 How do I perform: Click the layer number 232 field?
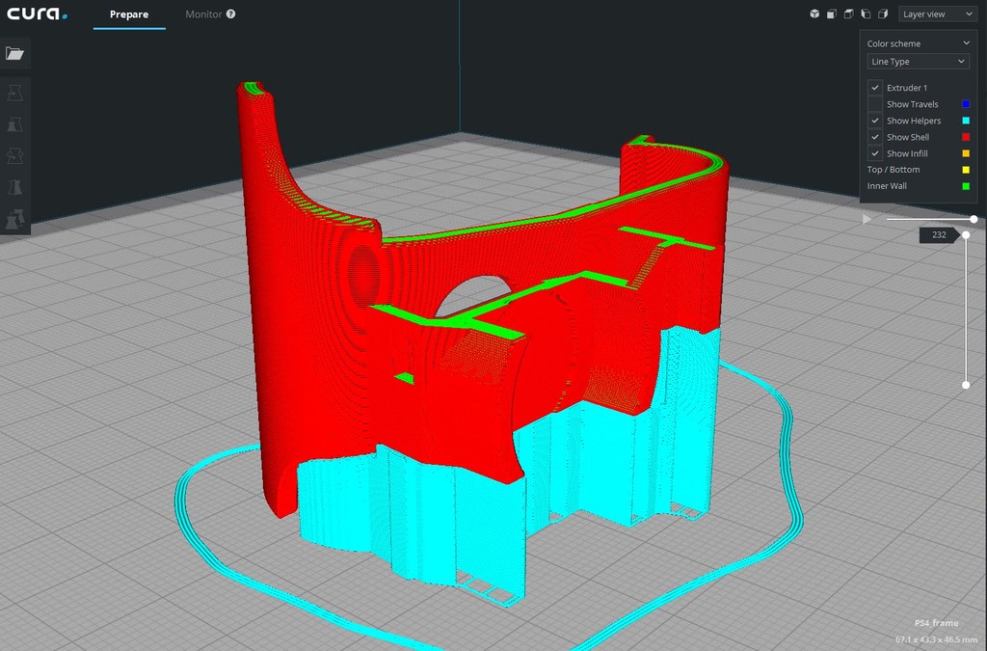[938, 235]
